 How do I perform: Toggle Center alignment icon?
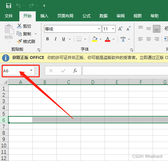pos(149,39)
